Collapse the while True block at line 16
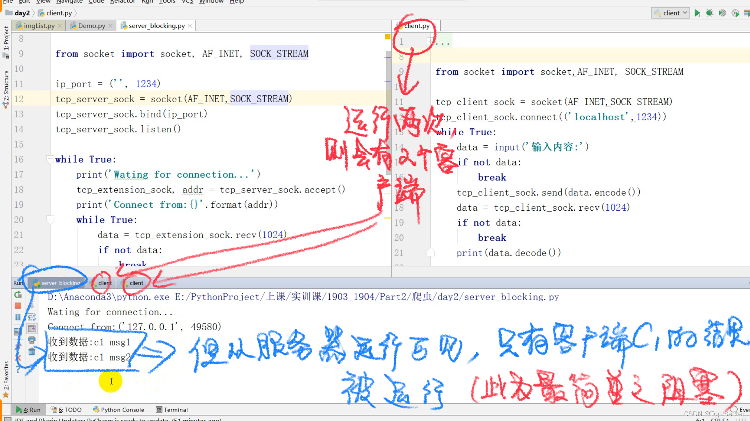The image size is (750, 421). [50, 159]
